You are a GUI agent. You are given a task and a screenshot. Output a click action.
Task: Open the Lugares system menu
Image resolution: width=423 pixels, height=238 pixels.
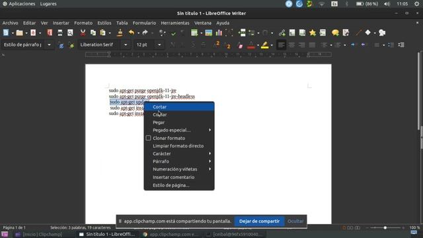[x=48, y=4]
